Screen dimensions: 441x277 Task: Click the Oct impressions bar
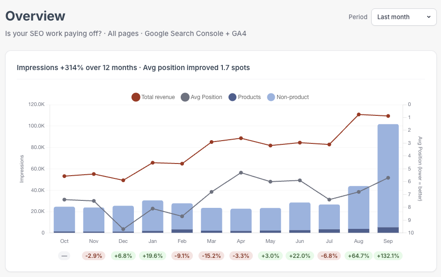[x=65, y=220]
